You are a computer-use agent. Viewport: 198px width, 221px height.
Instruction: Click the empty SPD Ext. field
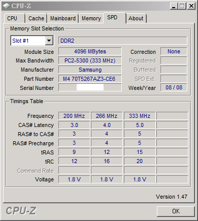[x=174, y=79]
